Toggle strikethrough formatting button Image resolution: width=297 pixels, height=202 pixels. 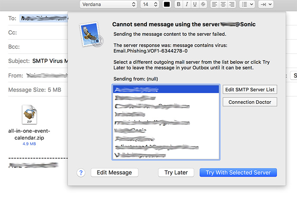point(203,4)
